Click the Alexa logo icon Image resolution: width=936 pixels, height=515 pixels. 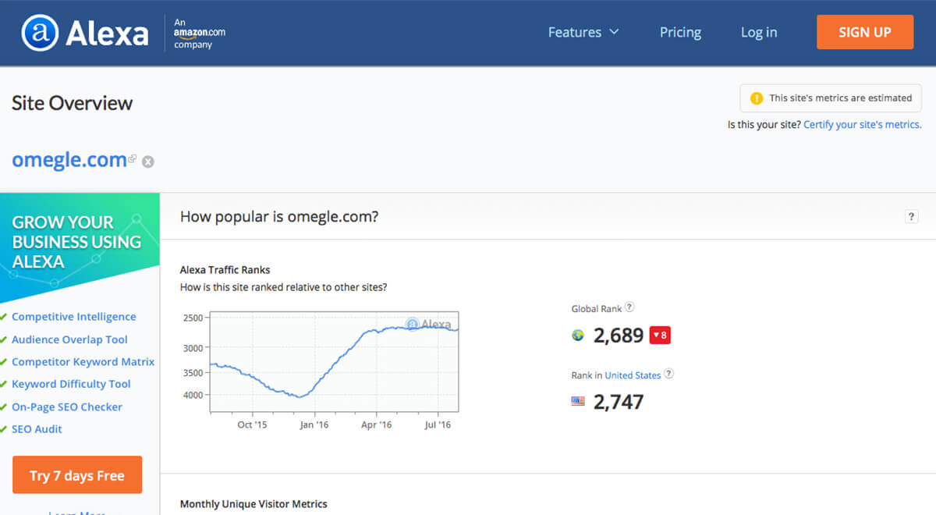(40, 34)
